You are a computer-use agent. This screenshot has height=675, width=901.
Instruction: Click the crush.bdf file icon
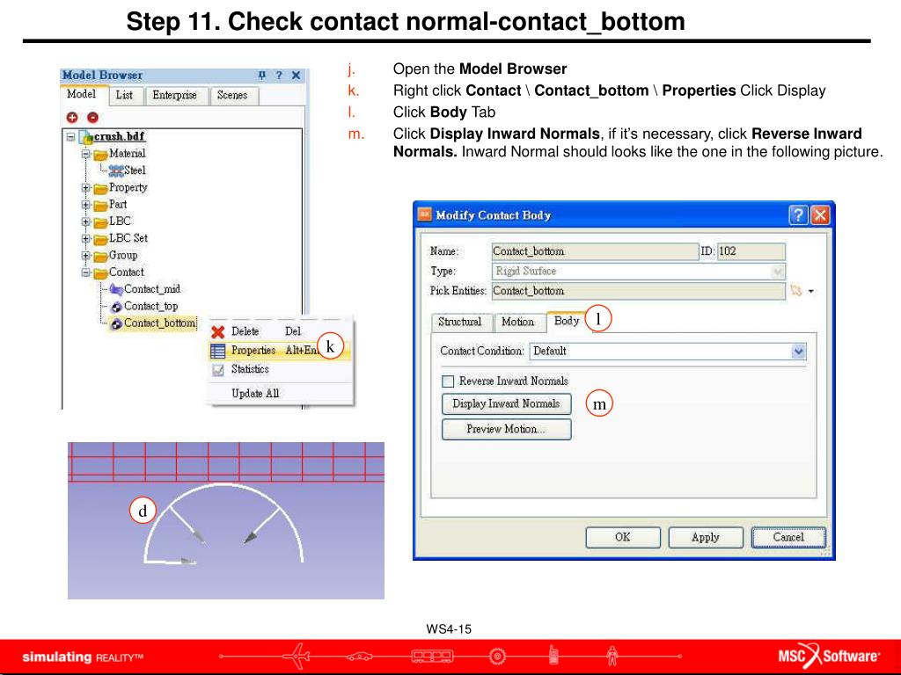point(86,137)
